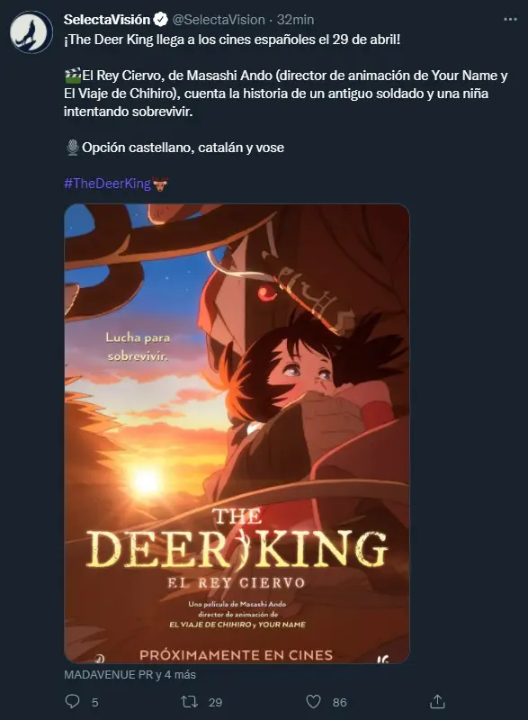Click the microphone emoji before Opción castellano
The height and width of the screenshot is (720, 528).
tap(73, 148)
